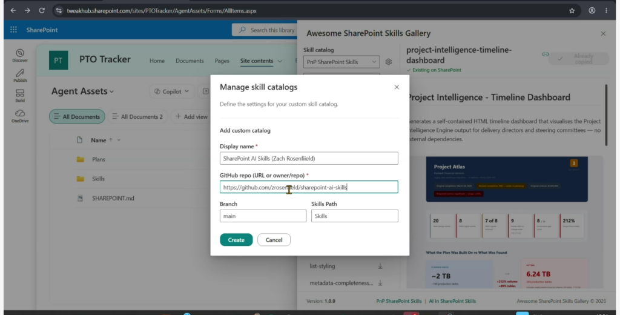Open the browser three-dot menu

(606, 11)
